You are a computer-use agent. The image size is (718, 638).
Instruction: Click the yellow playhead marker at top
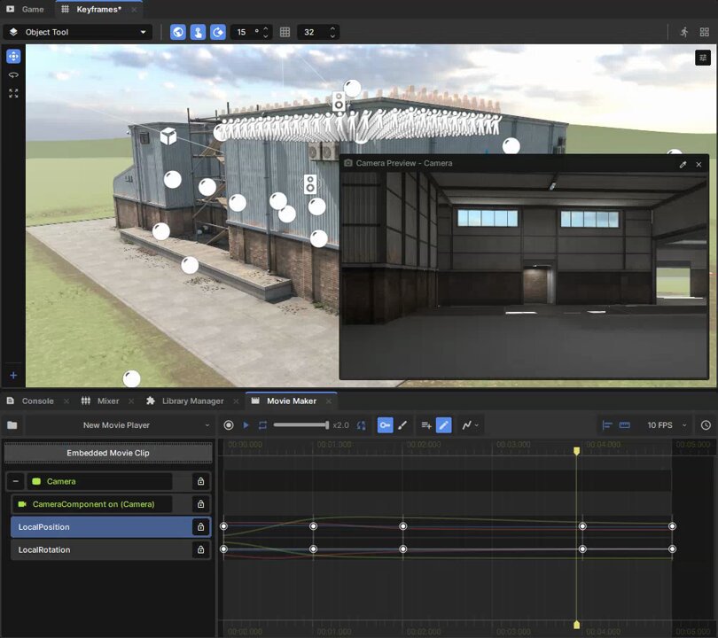point(576,451)
